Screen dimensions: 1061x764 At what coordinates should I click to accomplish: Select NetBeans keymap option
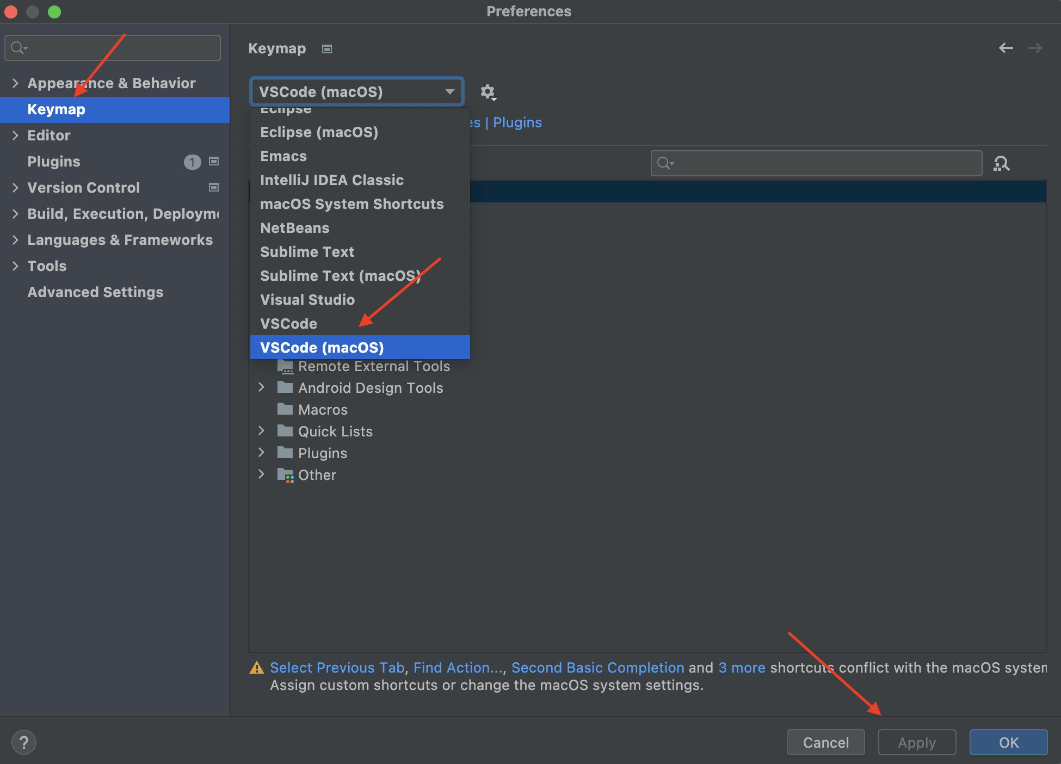(x=360, y=228)
